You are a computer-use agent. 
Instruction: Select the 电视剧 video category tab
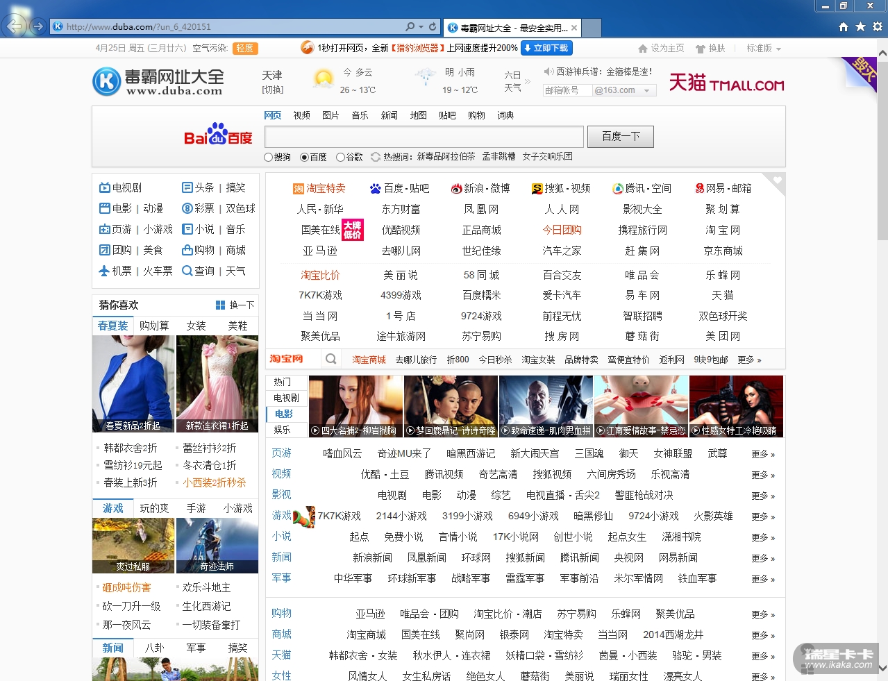[x=286, y=398]
